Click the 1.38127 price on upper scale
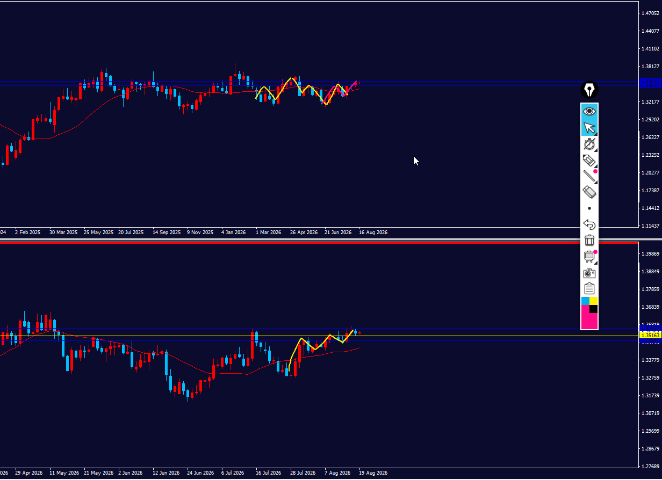This screenshot has width=662, height=480. (x=650, y=67)
